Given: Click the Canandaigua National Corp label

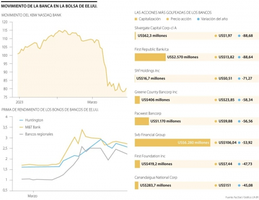Looking at the screenshot, I should [x=156, y=178].
